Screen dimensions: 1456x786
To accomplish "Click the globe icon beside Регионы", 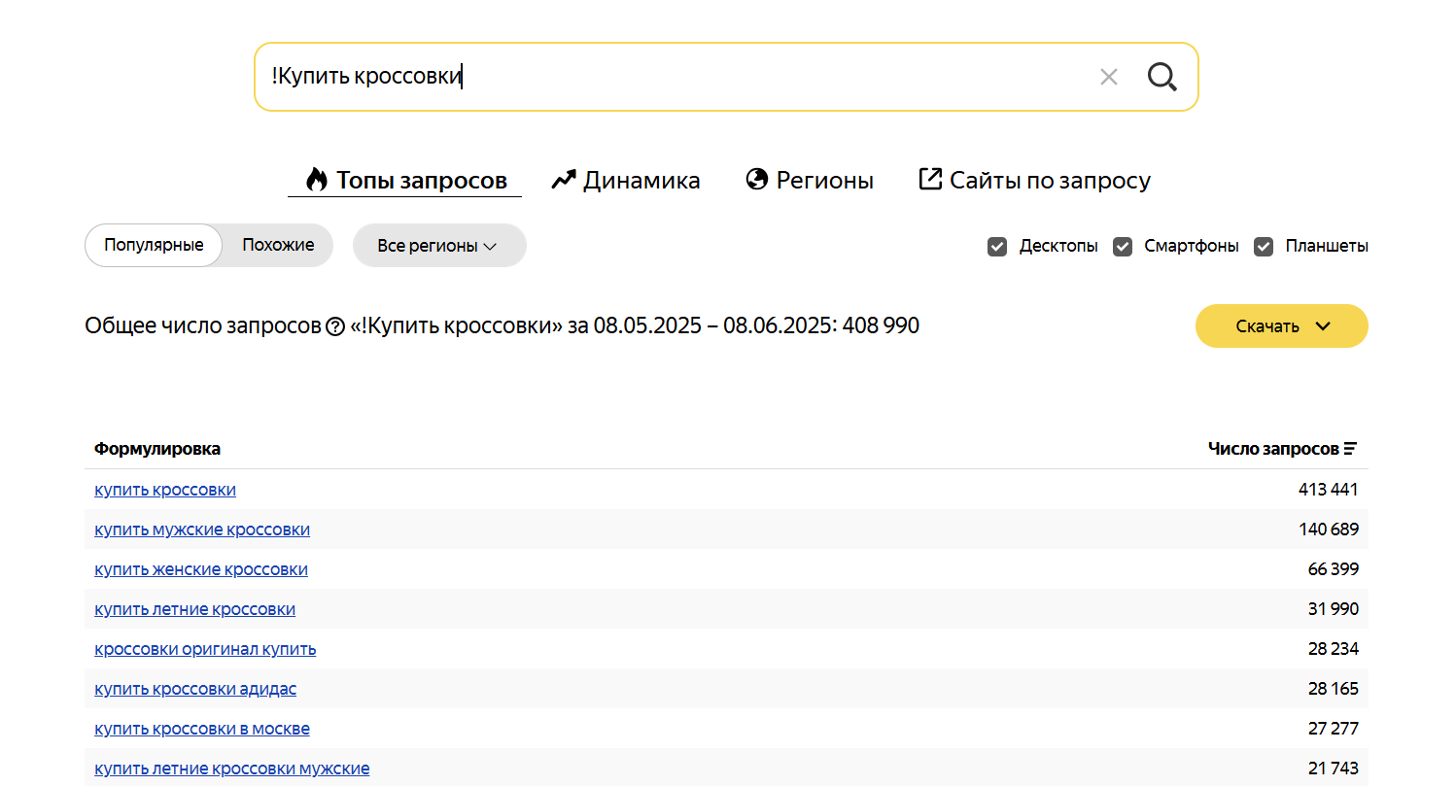I will click(x=757, y=179).
